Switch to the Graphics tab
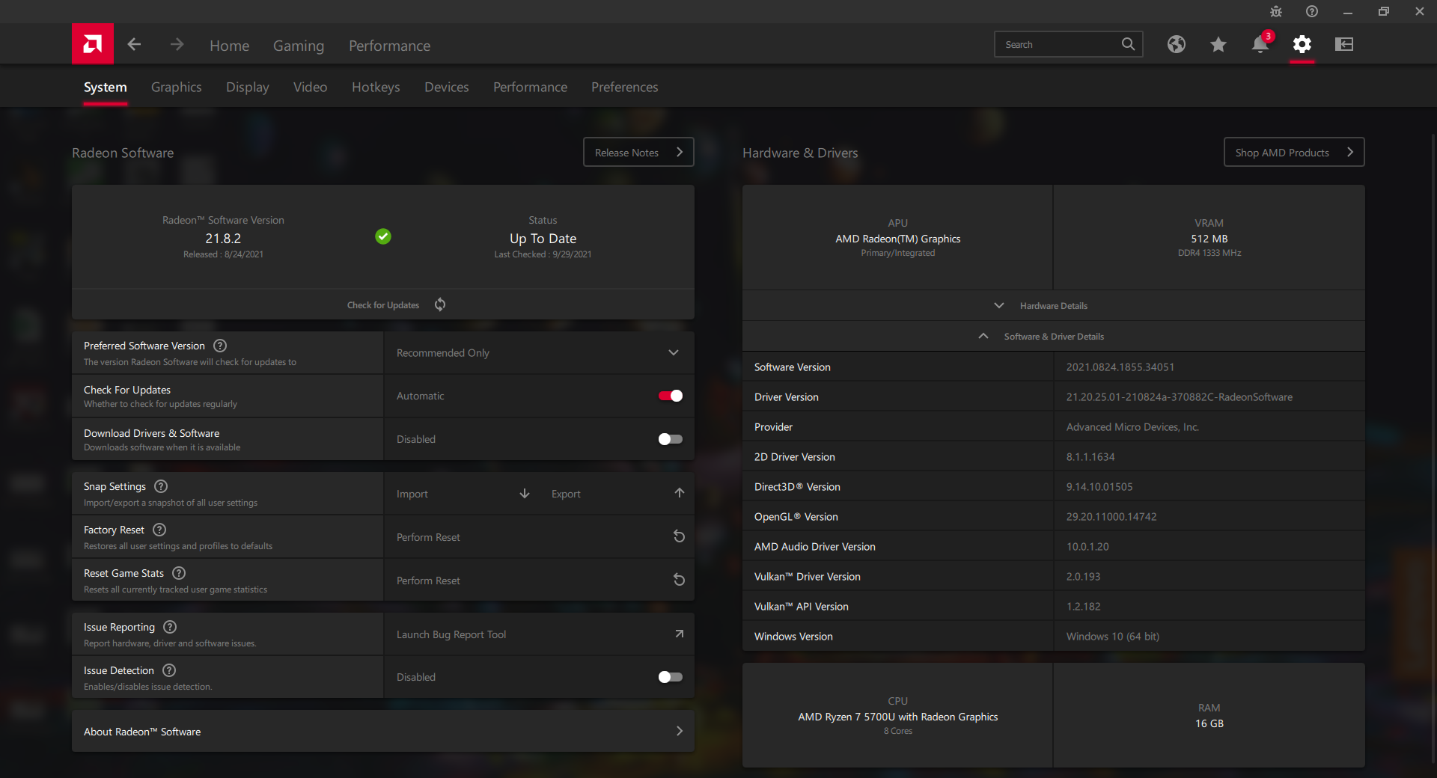The height and width of the screenshot is (778, 1437). [177, 87]
